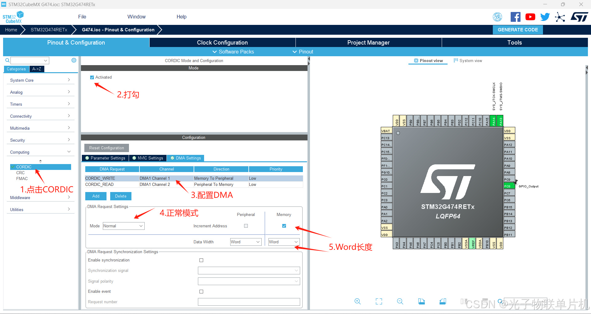Open the Twitter link icon
Viewport: 591px width, 314px height.
545,17
